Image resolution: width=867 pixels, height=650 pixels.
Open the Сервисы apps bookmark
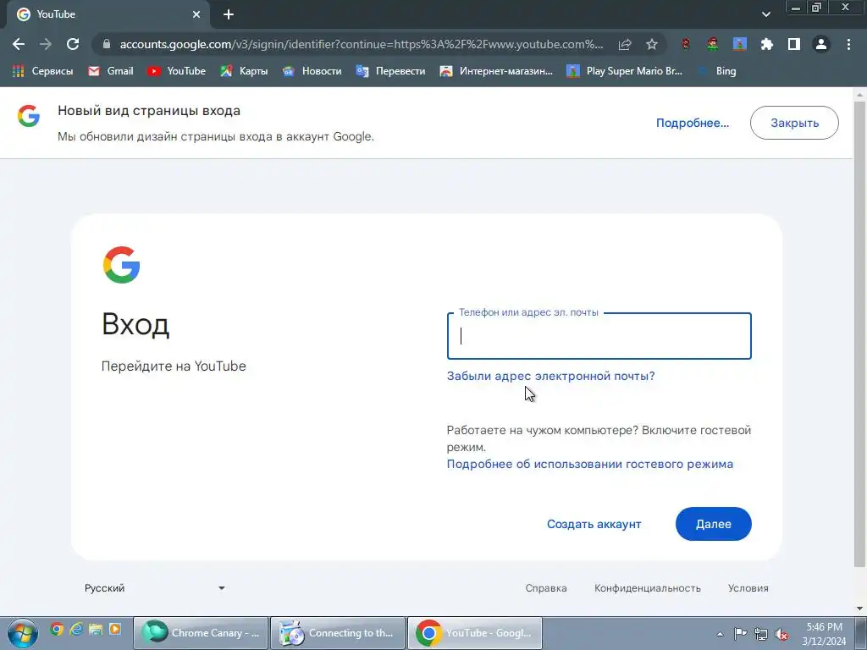tap(42, 71)
